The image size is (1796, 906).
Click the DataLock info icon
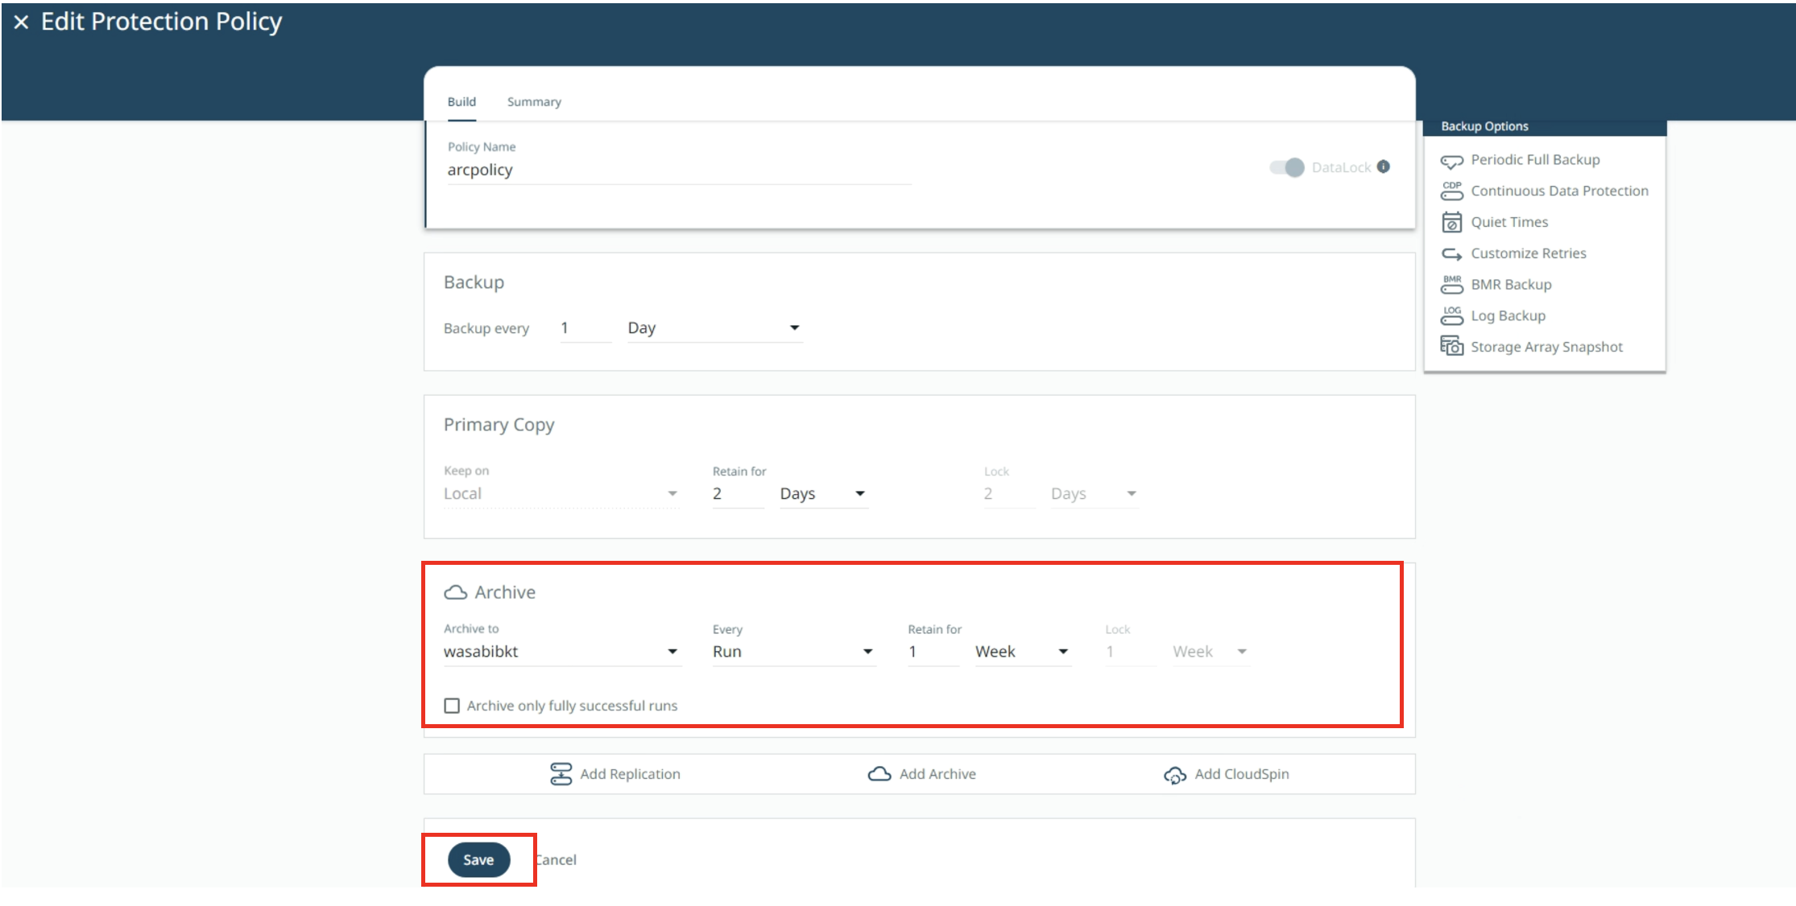(1383, 167)
